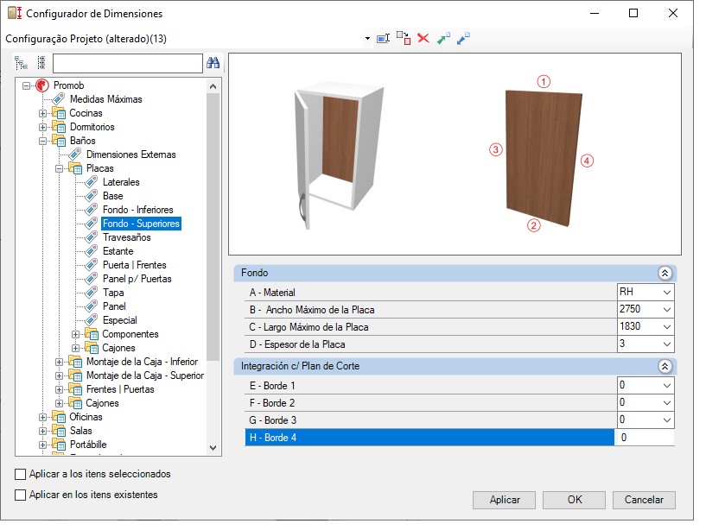Click the collapse tree icon
Image resolution: width=706 pixels, height=530 pixels.
[41, 63]
